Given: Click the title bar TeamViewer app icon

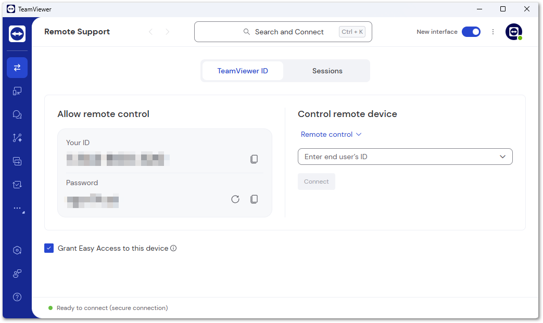Looking at the screenshot, I should point(11,9).
